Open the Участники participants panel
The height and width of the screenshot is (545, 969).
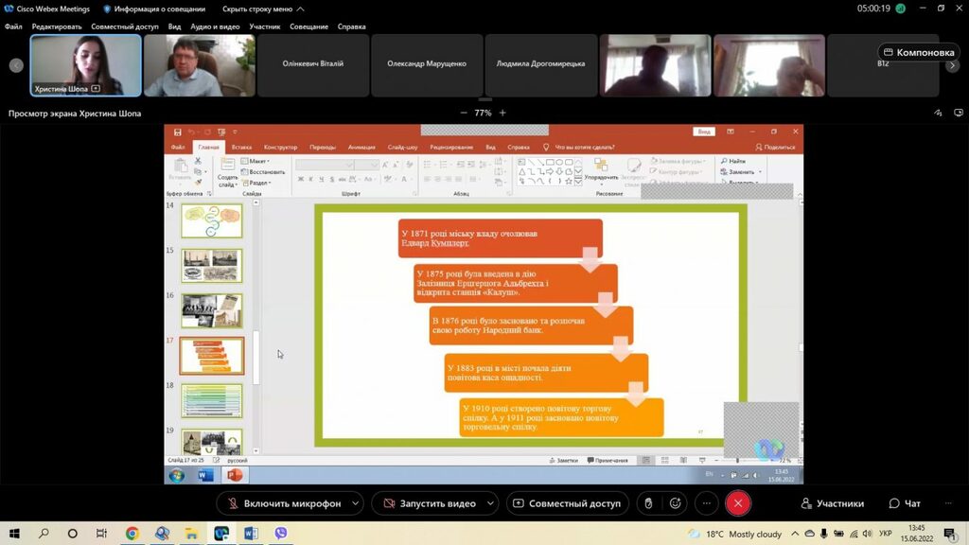point(832,503)
